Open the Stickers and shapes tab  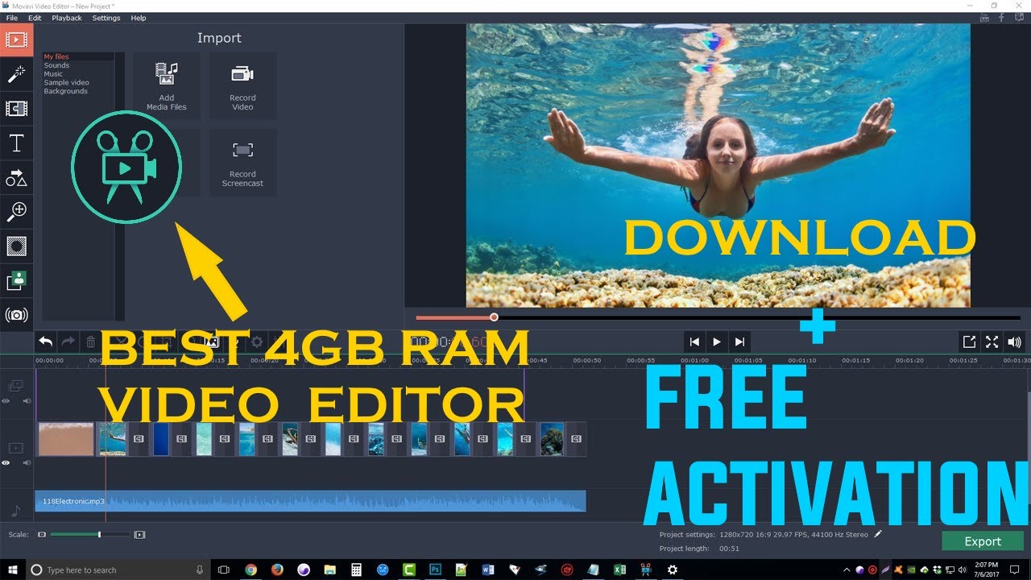point(16,178)
